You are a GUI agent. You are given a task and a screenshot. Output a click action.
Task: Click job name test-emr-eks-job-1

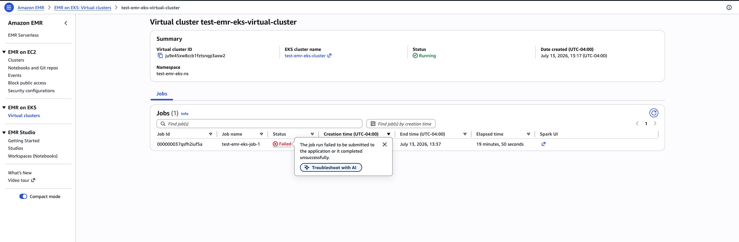coord(241,144)
